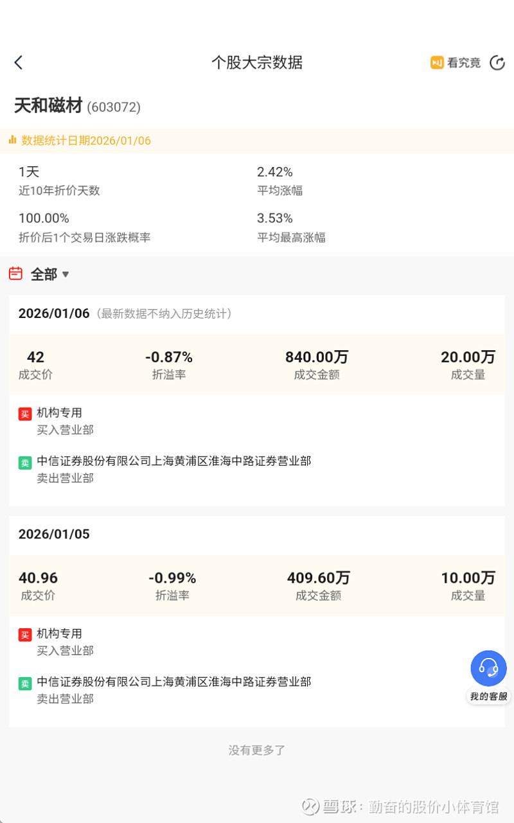The image size is (514, 823).
Task: Select 中信证券 seller branch on 2026/01/06
Action: (173, 461)
